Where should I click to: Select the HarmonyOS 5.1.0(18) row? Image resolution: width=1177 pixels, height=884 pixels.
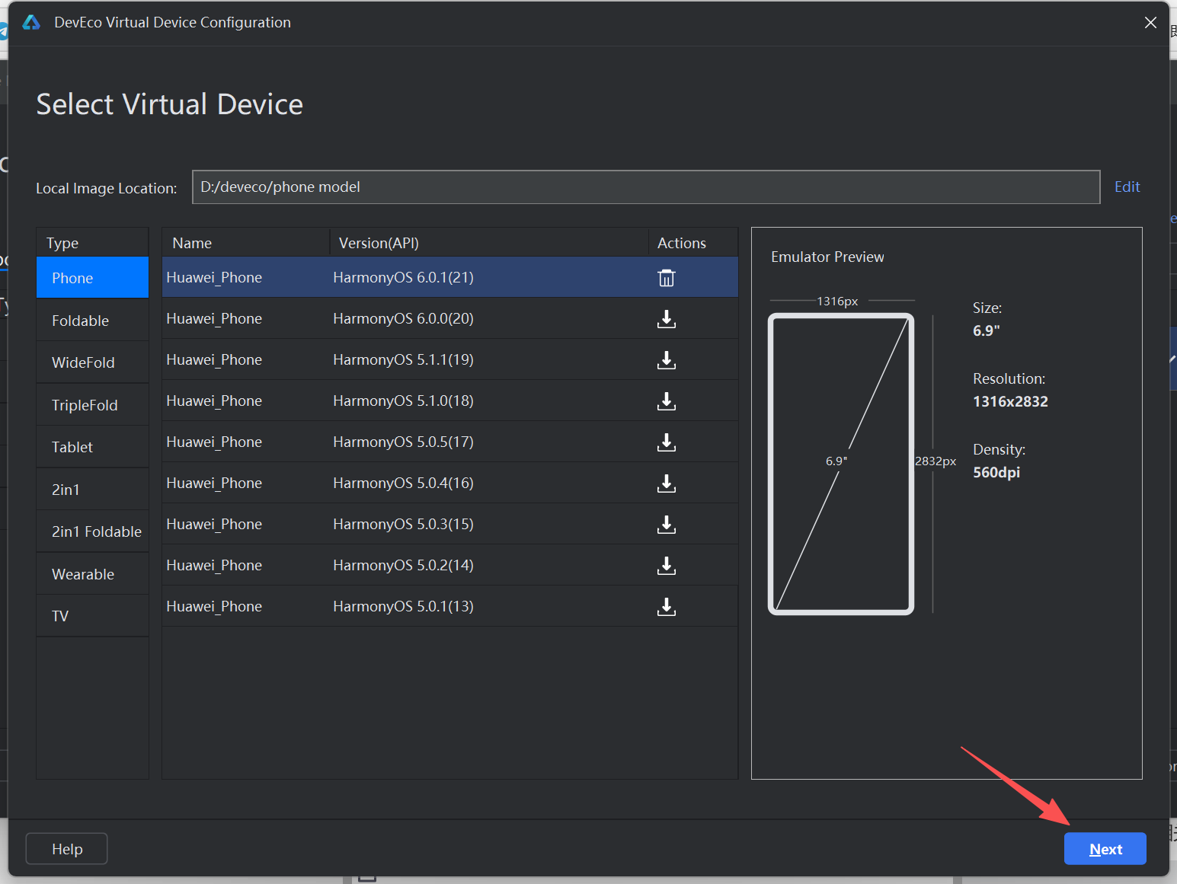tap(450, 401)
